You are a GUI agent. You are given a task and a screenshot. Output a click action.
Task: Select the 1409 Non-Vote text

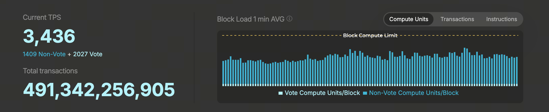(44, 54)
